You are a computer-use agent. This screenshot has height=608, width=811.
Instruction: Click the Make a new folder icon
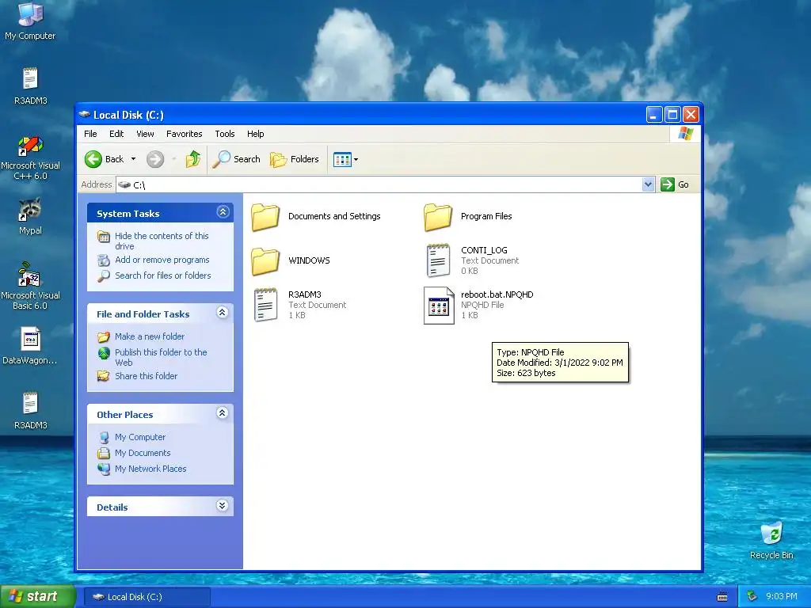pos(104,337)
